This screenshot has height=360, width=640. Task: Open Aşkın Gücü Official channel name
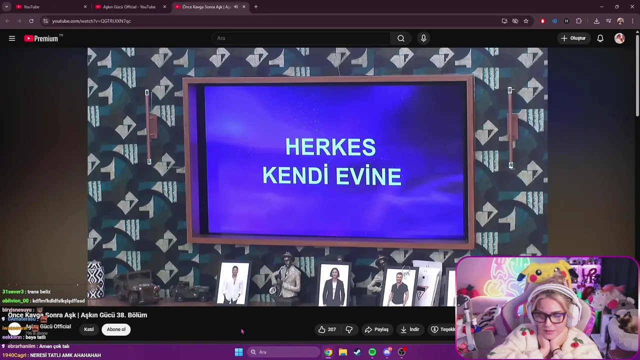(x=48, y=326)
